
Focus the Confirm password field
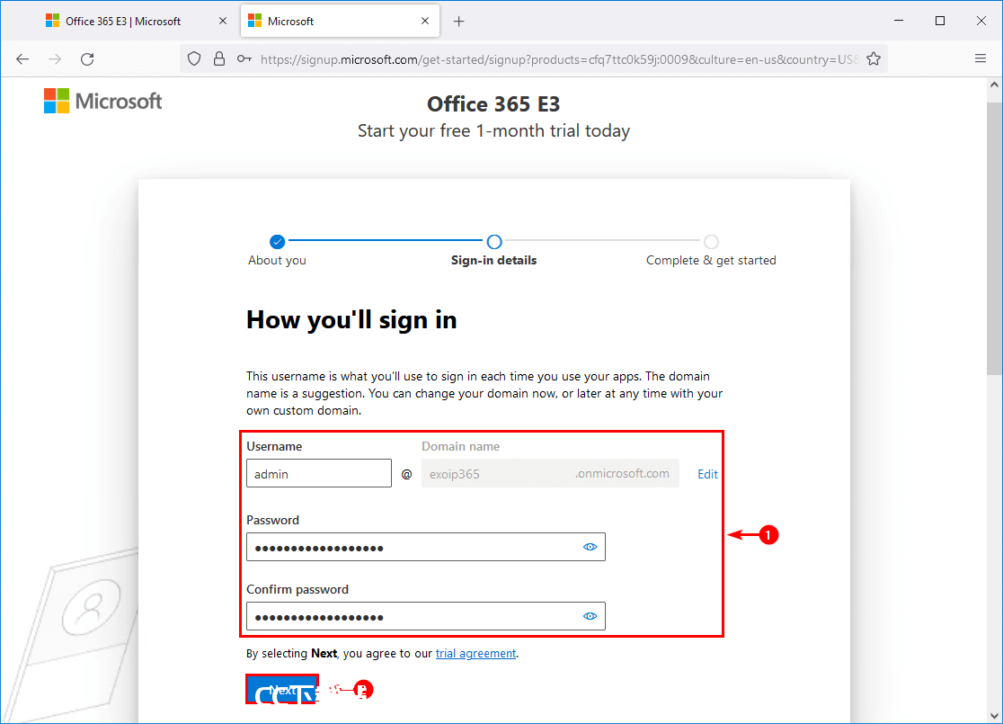click(426, 616)
